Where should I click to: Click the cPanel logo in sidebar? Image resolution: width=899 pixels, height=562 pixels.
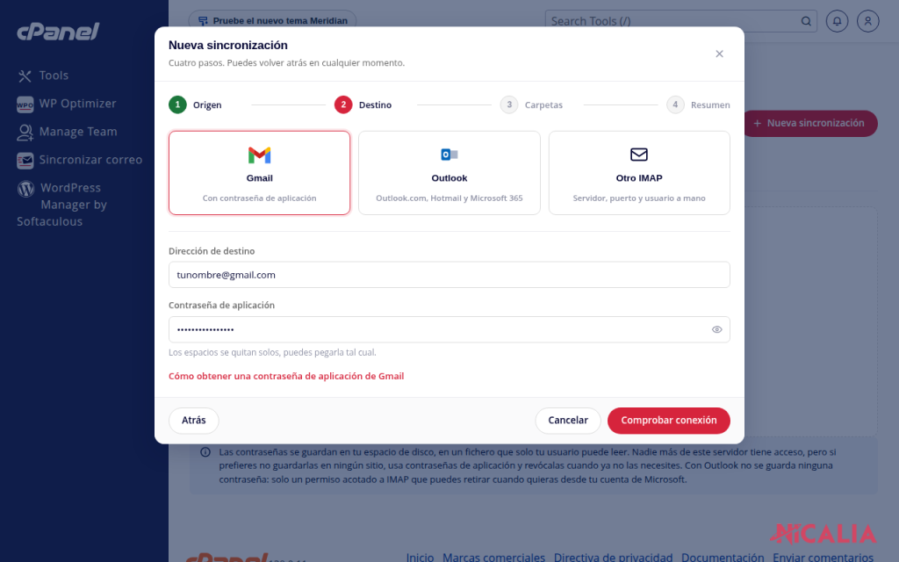point(58,32)
